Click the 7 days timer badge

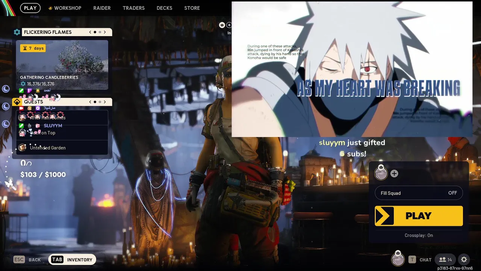[33, 48]
